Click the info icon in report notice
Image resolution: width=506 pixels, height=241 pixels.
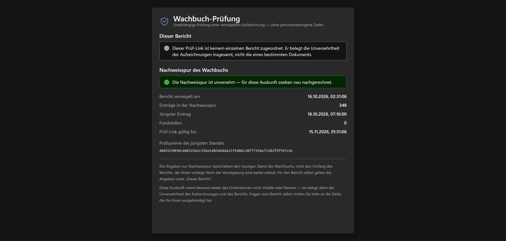coord(166,48)
